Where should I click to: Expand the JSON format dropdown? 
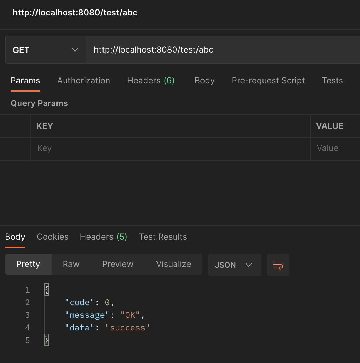[234, 265]
